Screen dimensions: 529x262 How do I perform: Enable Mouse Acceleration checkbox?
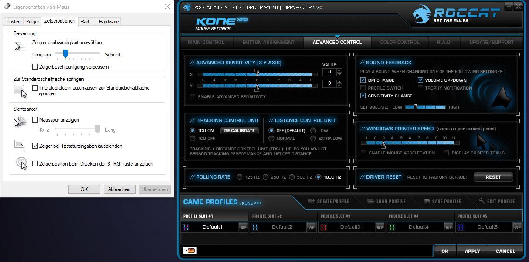pyautogui.click(x=363, y=153)
